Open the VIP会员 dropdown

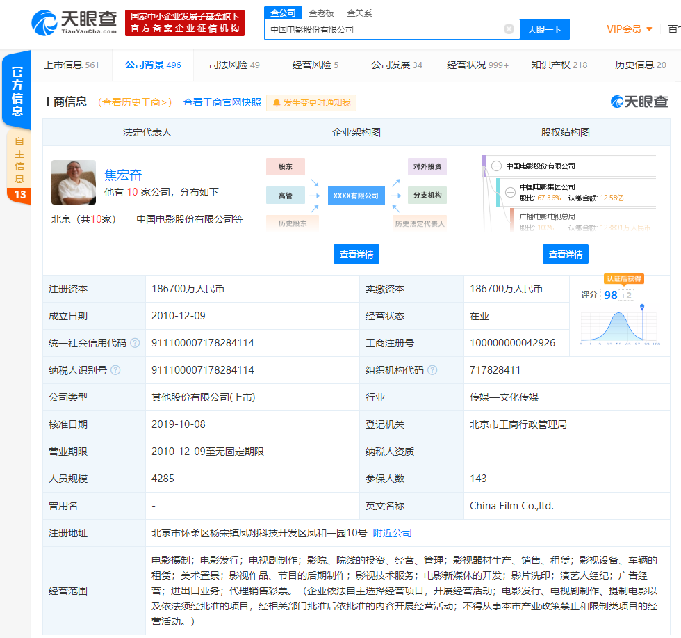(630, 29)
